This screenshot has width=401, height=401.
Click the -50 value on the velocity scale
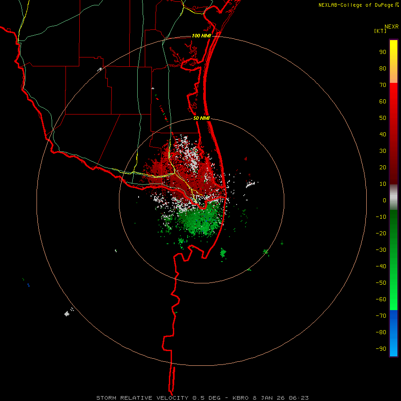point(381,283)
